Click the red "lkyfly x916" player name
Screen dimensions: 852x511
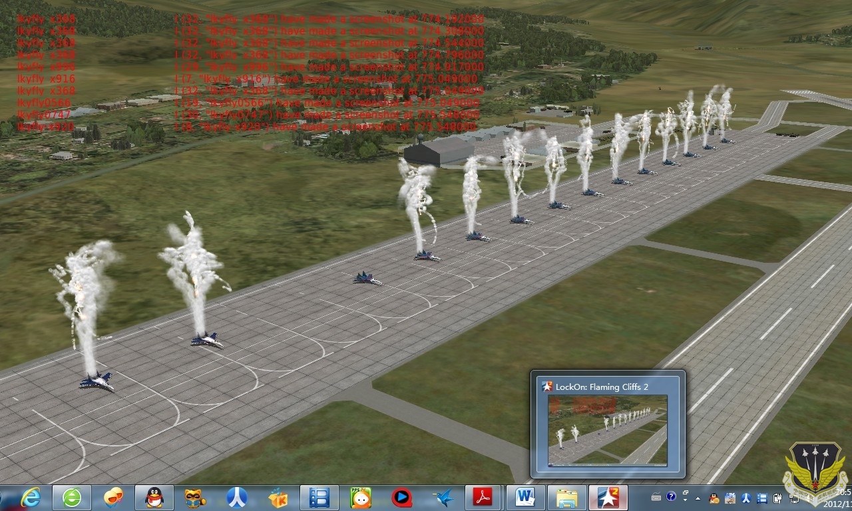pyautogui.click(x=46, y=79)
